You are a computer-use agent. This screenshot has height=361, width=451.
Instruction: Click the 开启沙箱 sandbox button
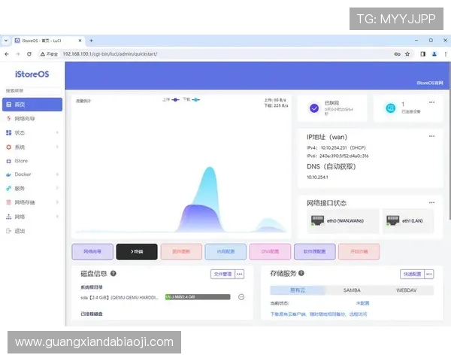(x=359, y=252)
